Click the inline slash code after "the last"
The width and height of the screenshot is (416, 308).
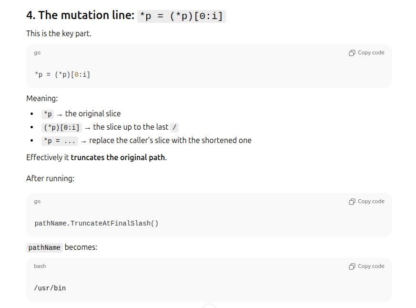coord(174,128)
